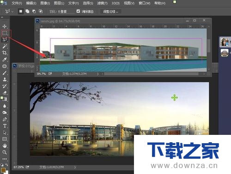This screenshot has height=174, width=231.
Task: Expand status info arrow in lower document
Action: pos(75,167)
